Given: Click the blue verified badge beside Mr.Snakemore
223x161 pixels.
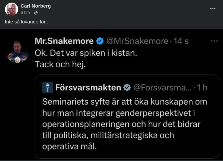Looking at the screenshot, I should click(x=100, y=41).
